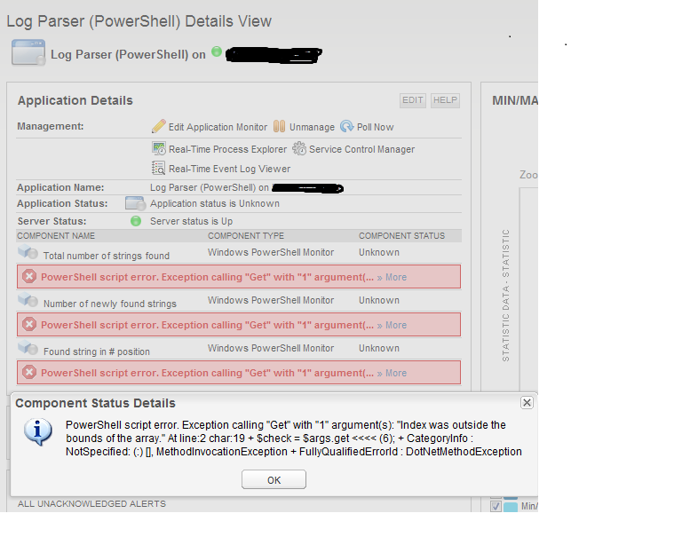Open Real-Time Process Explorer icon

tap(159, 148)
